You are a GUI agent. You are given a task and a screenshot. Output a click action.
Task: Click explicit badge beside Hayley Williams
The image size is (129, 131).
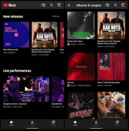[x=68, y=85]
